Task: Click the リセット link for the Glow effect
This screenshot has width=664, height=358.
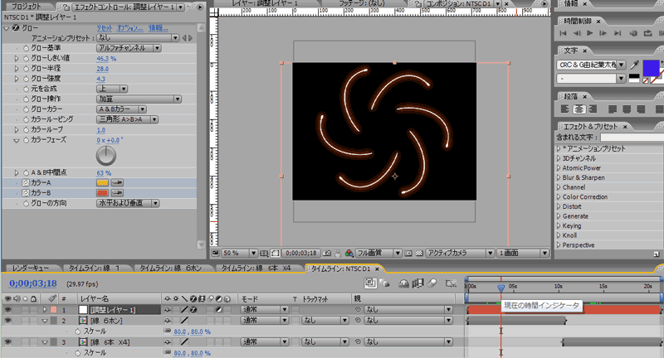Action: (x=105, y=28)
